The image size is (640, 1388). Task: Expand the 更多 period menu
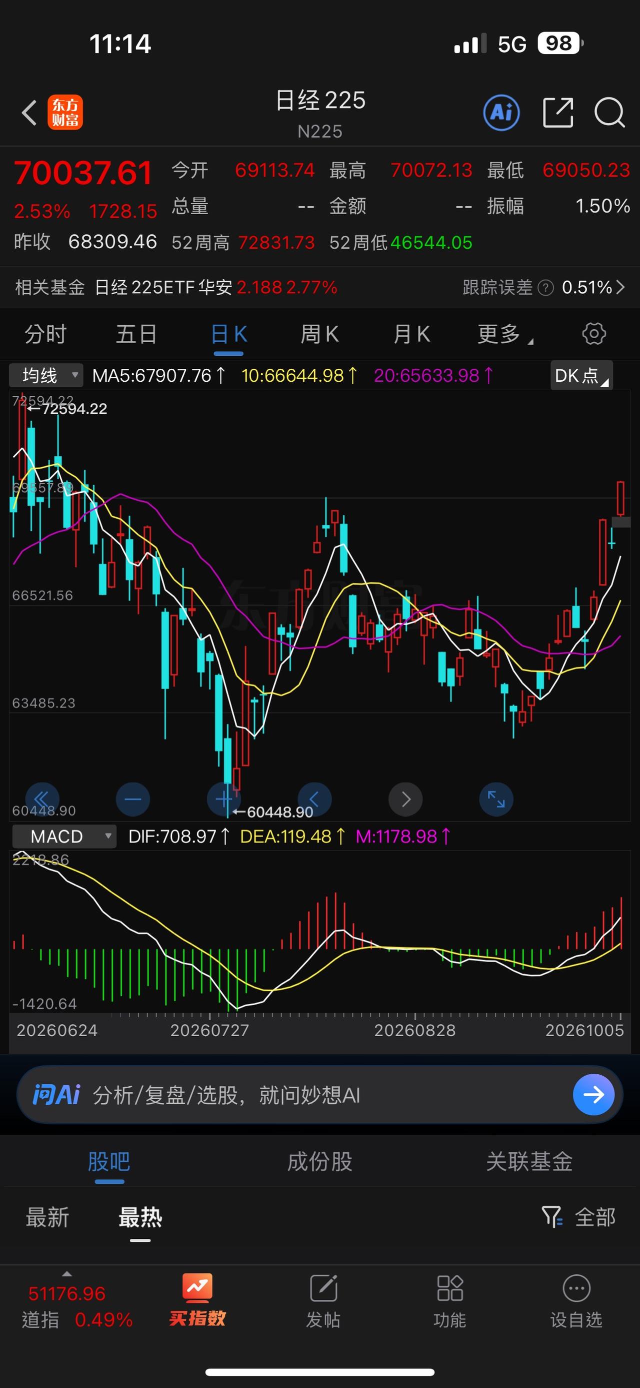pyautogui.click(x=505, y=334)
